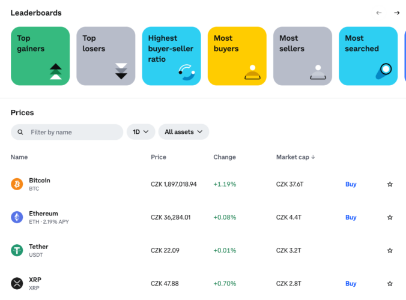Open the Most searched leaderboard card

368,56
